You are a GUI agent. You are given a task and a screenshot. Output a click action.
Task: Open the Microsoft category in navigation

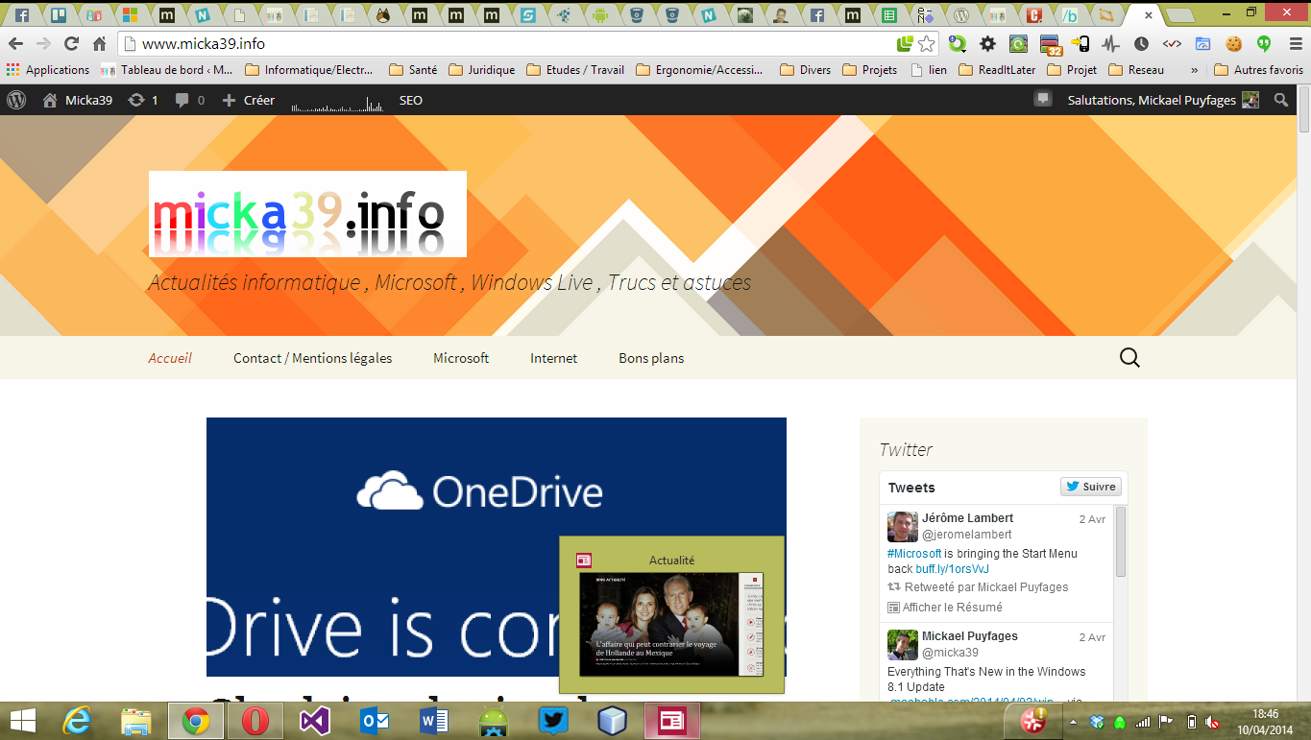tap(461, 358)
